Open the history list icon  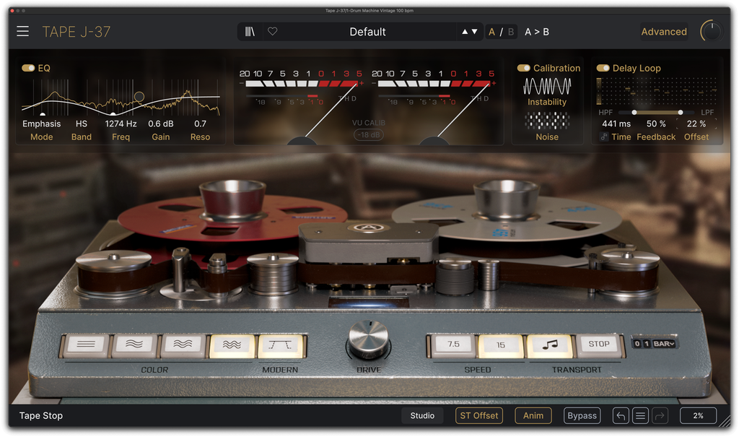(x=640, y=416)
